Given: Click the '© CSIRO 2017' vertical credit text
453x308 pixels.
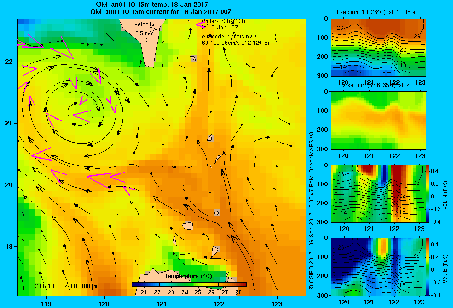Looking at the screenshot, I should point(312,270).
